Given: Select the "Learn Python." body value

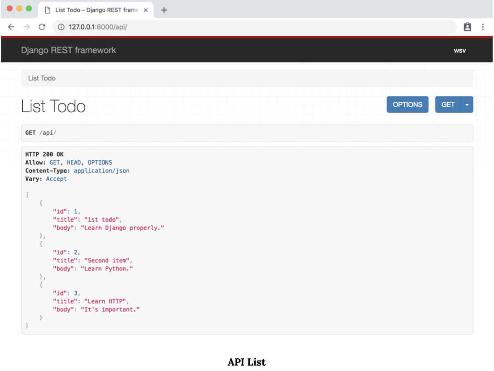Looking at the screenshot, I should tap(107, 269).
